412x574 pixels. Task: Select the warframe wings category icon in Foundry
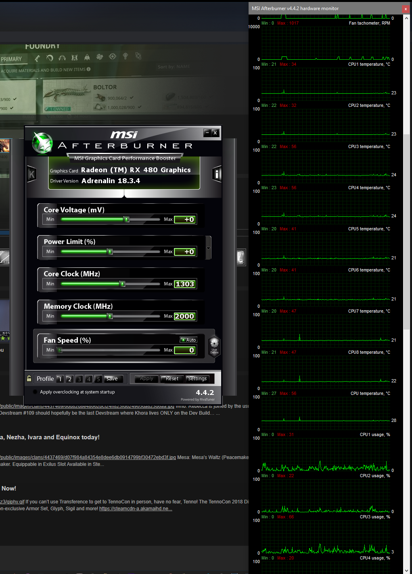tap(62, 58)
